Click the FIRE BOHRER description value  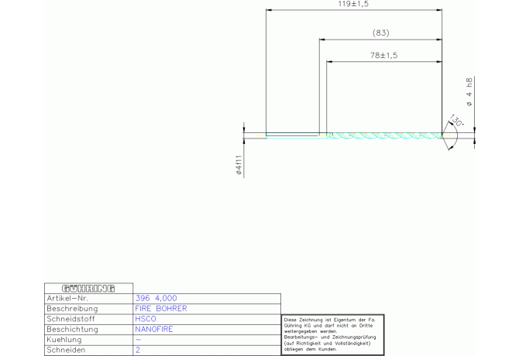point(161,308)
